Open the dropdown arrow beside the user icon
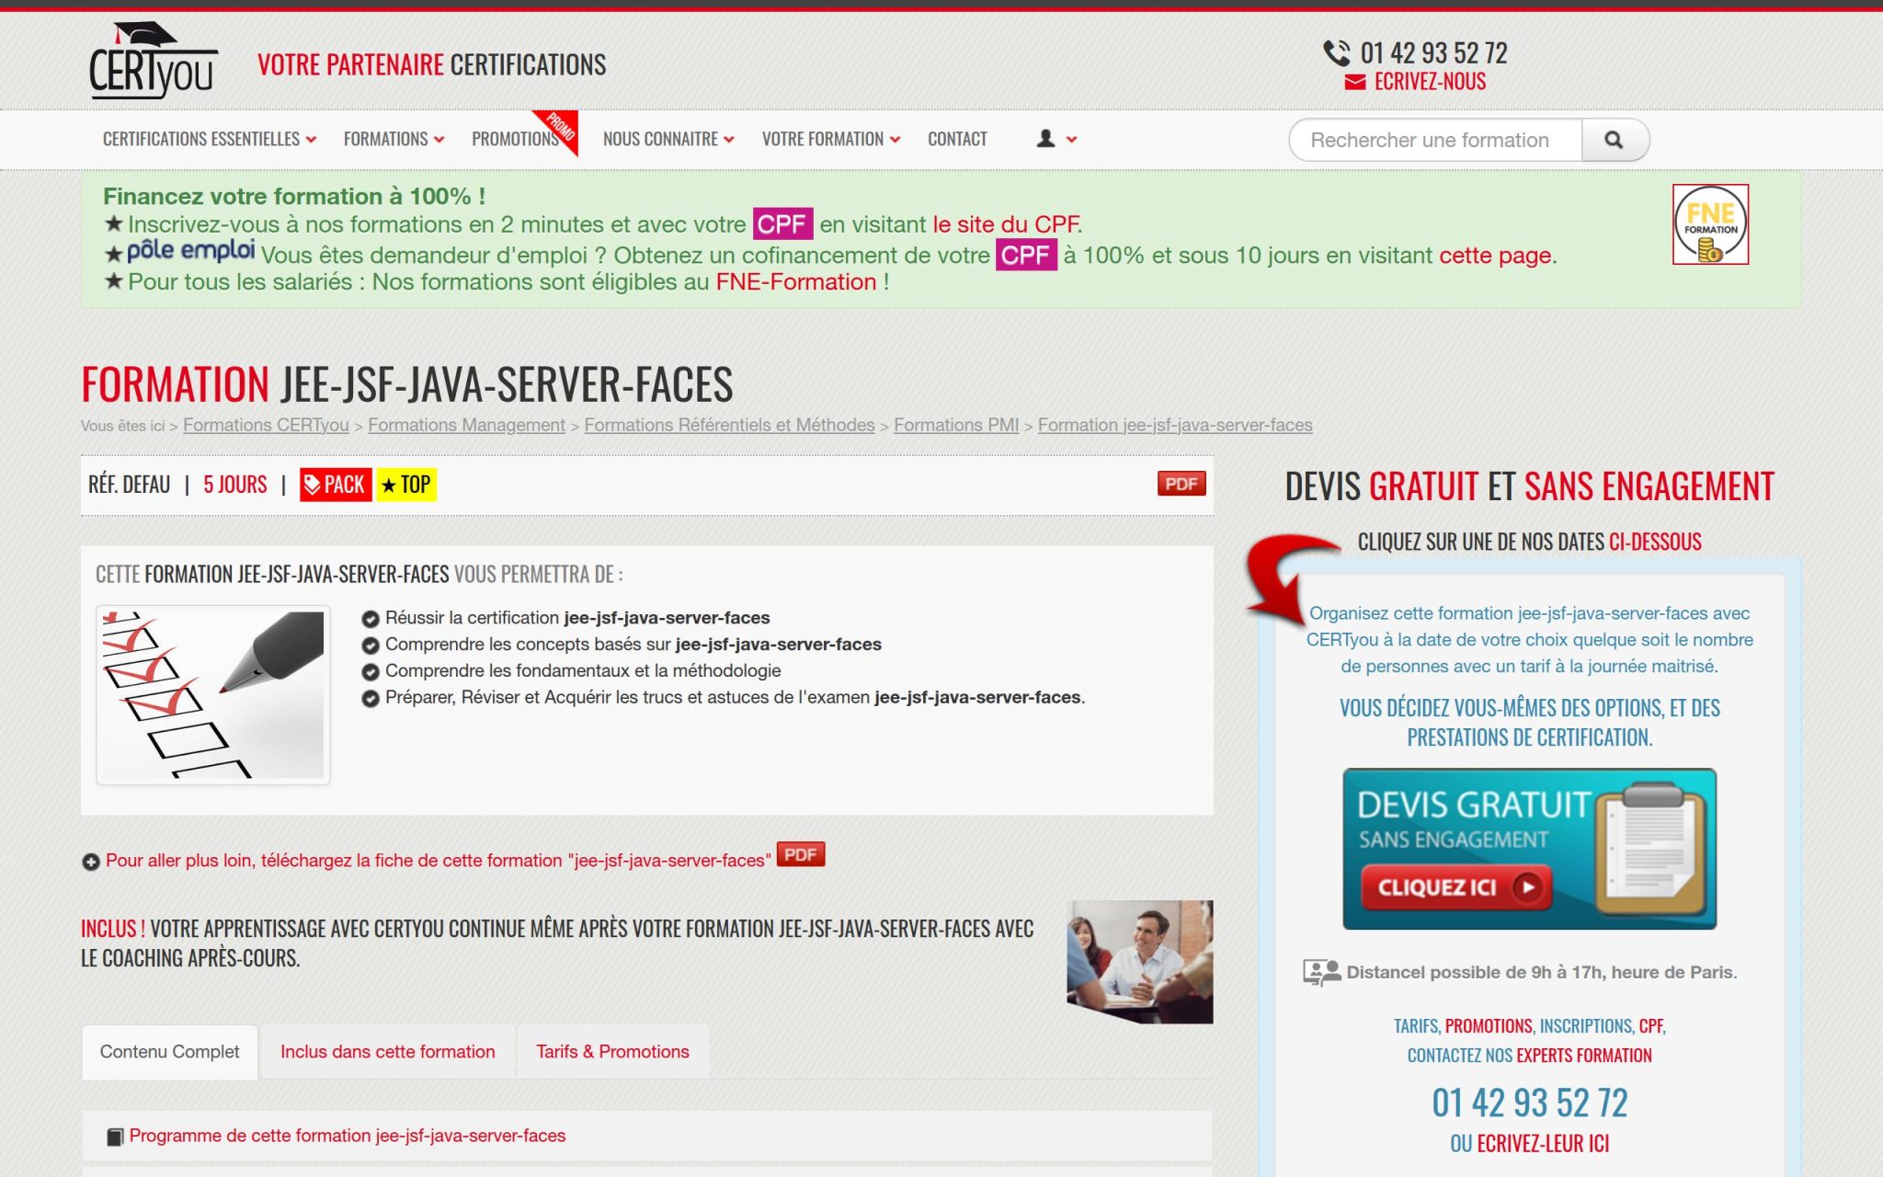The image size is (1883, 1177). [x=1071, y=140]
